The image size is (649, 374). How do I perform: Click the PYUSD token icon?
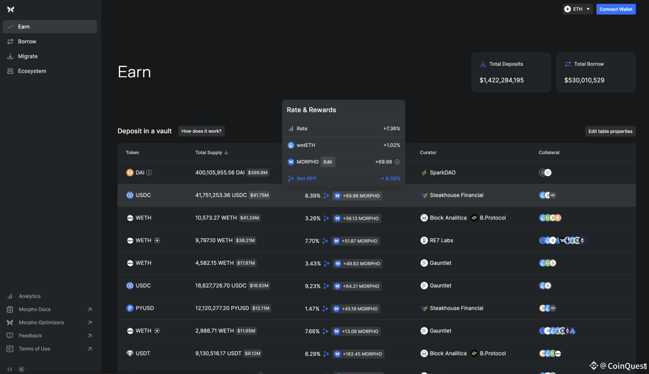click(130, 308)
